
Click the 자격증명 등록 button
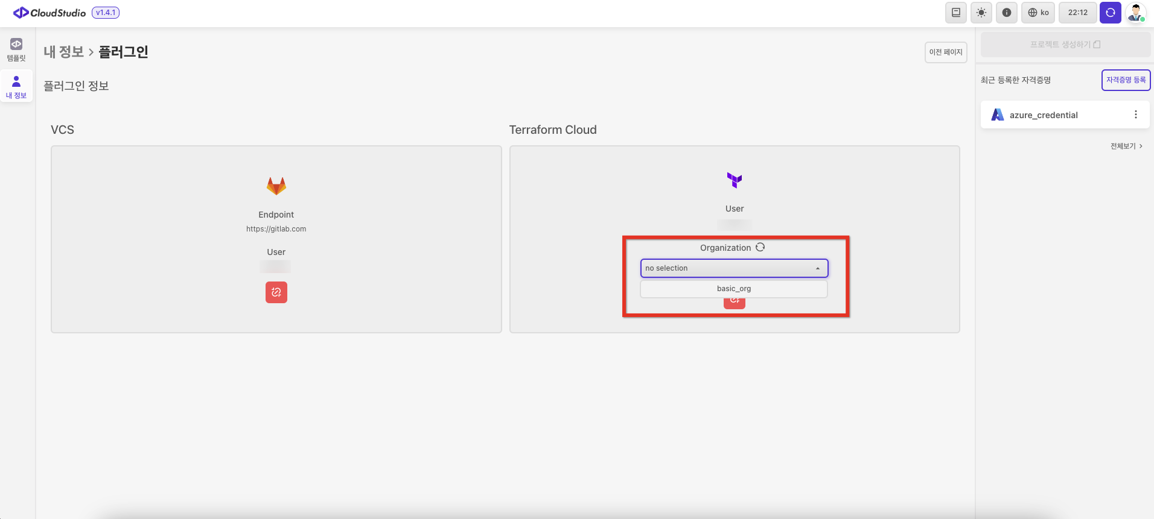[1126, 80]
